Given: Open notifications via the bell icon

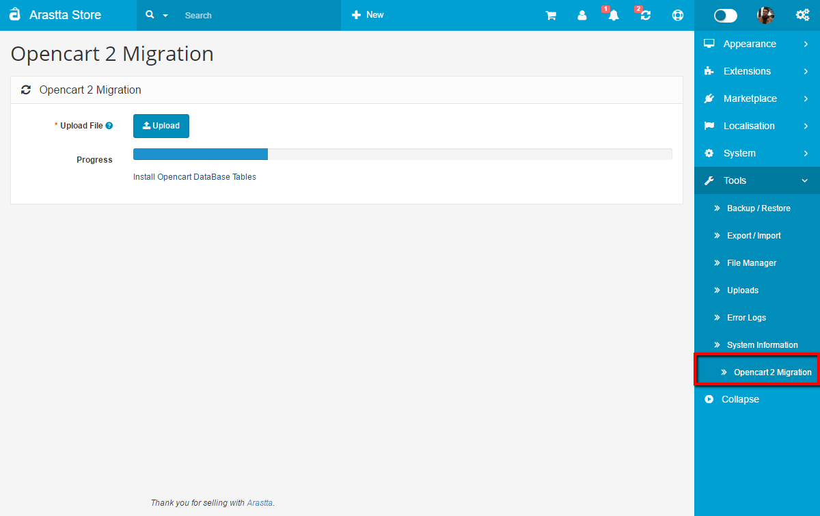Looking at the screenshot, I should [612, 15].
